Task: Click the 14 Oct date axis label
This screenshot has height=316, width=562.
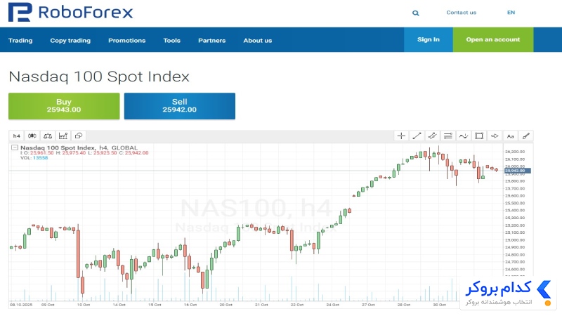Action: click(119, 305)
